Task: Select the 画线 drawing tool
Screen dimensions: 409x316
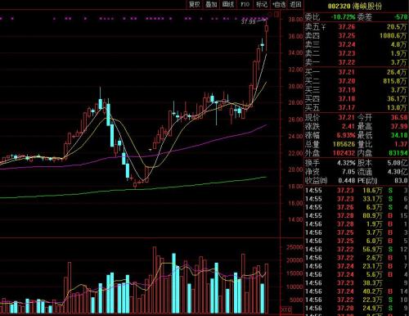Action: coord(228,4)
